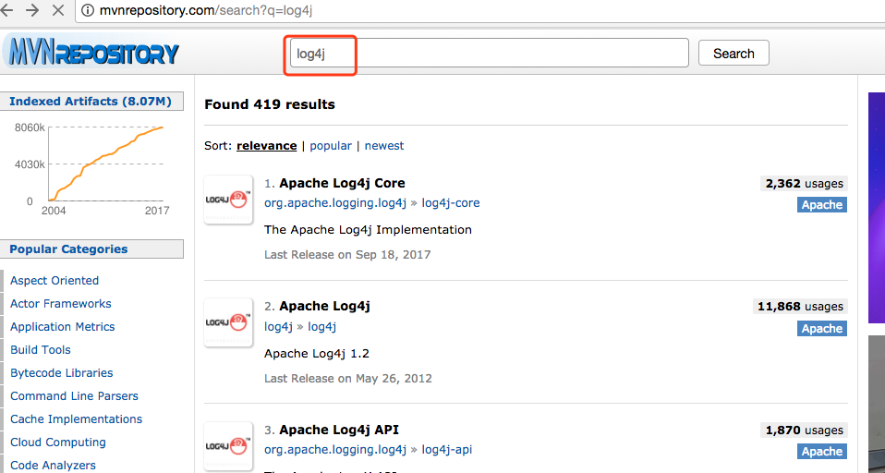This screenshot has height=473, width=885.
Task: Open Build Tools category
Action: tap(40, 350)
